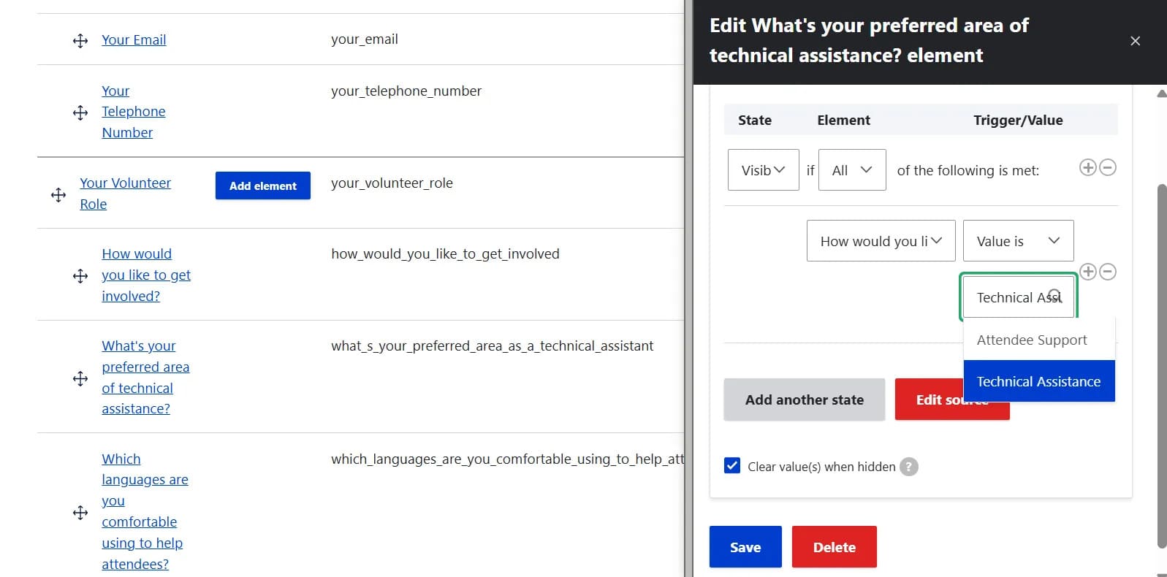Add a condition via plus icon beside 'of the following is met'
Viewport: 1167px width, 577px height.
pos(1087,167)
